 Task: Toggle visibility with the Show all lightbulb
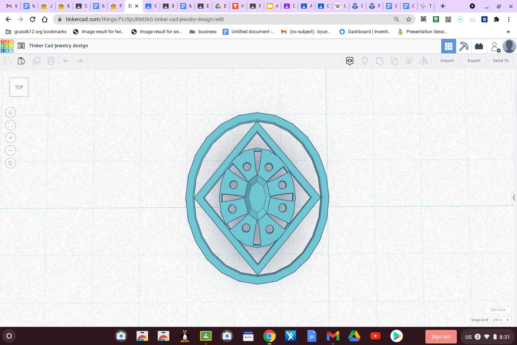(364, 61)
